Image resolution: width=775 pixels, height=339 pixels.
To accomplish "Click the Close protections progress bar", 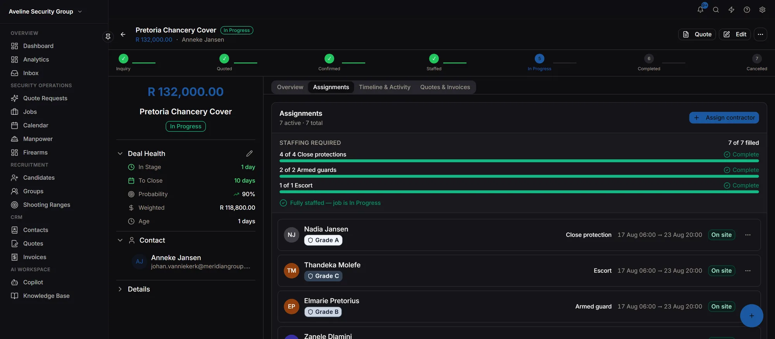I will click(519, 161).
